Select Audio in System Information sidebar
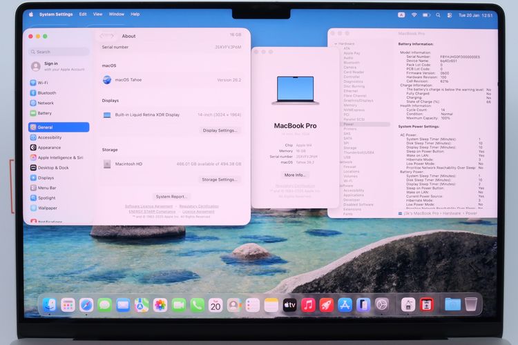Screen dimensions: 518x345 [x=348, y=58]
